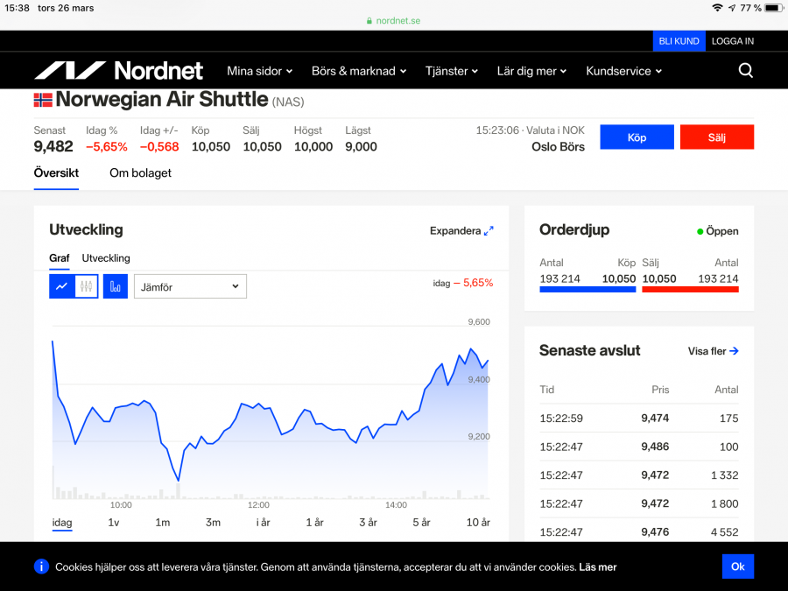The height and width of the screenshot is (591, 788).
Task: Click the cookie info icon
Action: [41, 566]
